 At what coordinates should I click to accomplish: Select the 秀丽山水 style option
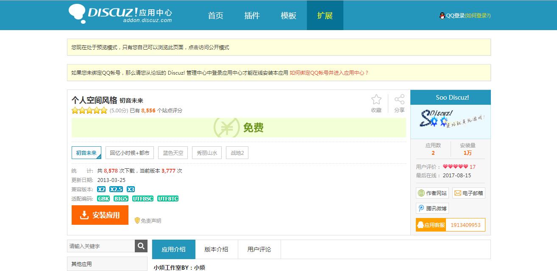coord(207,153)
